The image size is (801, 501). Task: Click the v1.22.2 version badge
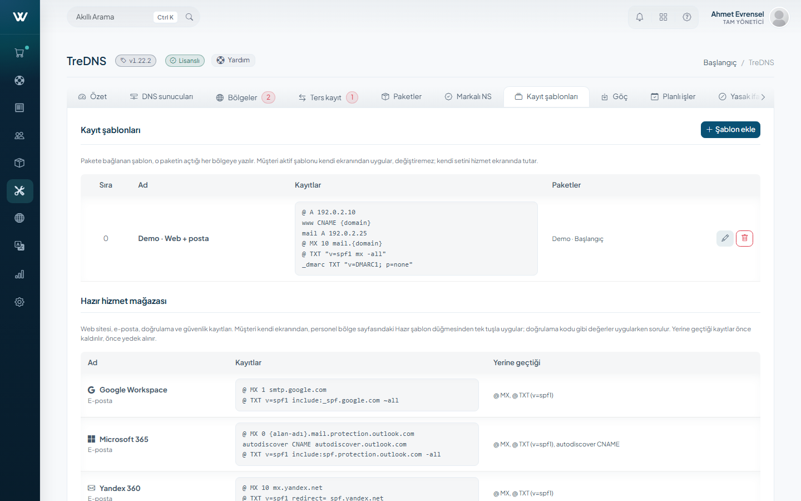pyautogui.click(x=136, y=61)
